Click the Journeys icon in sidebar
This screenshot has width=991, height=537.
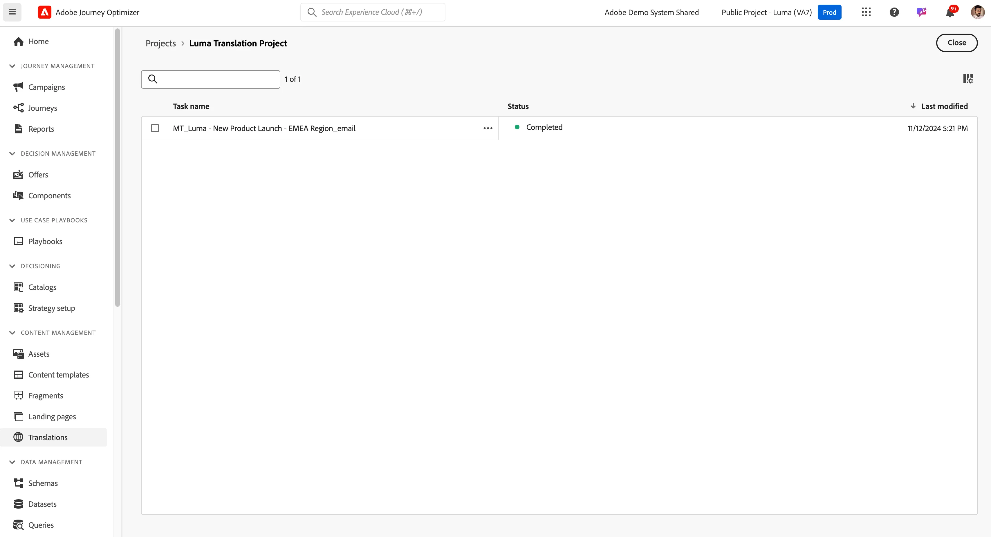click(x=19, y=108)
